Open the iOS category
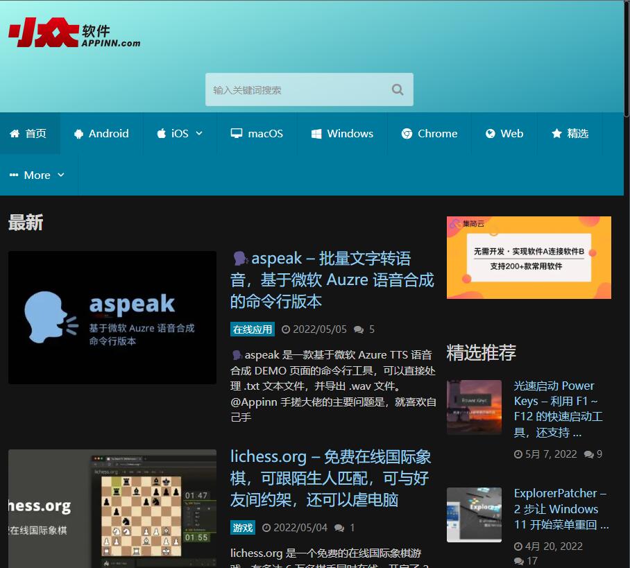 click(x=180, y=133)
